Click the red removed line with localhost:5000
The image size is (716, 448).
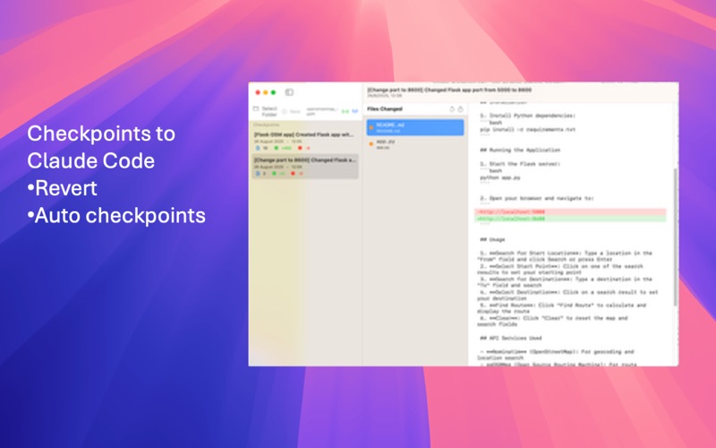[x=570, y=212]
